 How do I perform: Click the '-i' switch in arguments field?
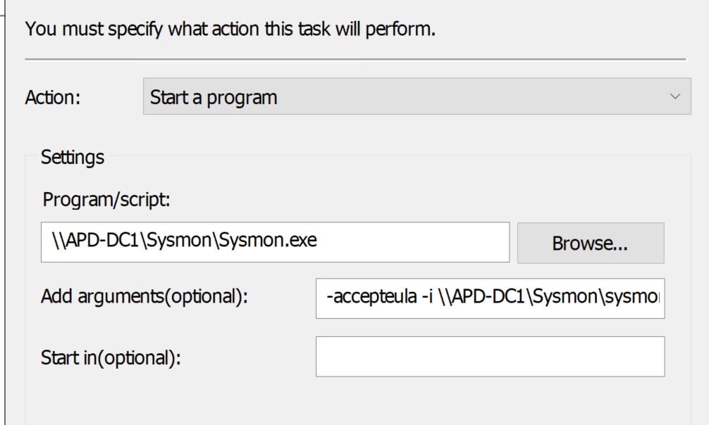(426, 298)
